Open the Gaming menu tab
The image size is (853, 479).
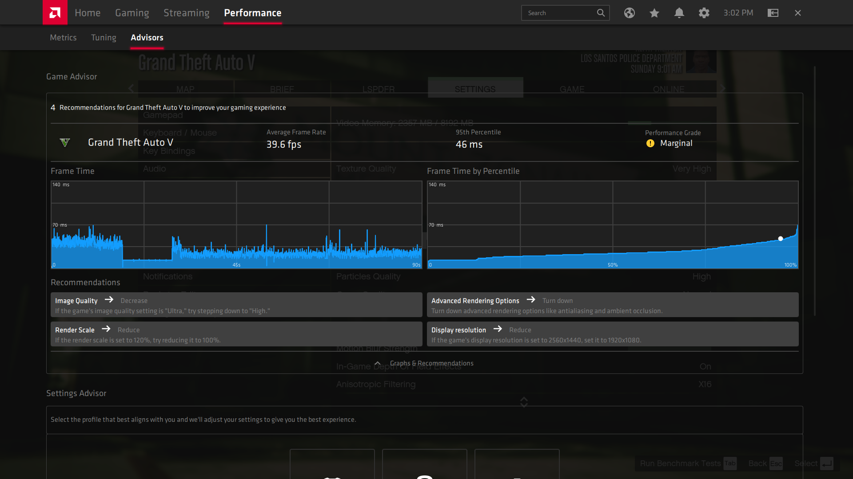click(132, 13)
